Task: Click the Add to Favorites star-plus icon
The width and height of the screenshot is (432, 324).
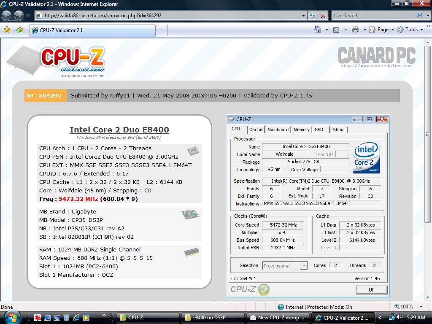Action: (19, 30)
